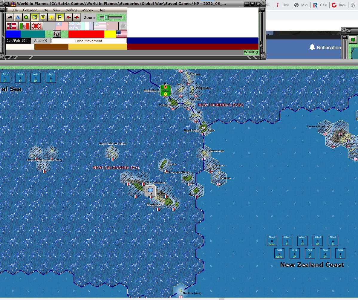Select the faded Soviet flag
The height and width of the screenshot is (300, 358).
point(112,26)
